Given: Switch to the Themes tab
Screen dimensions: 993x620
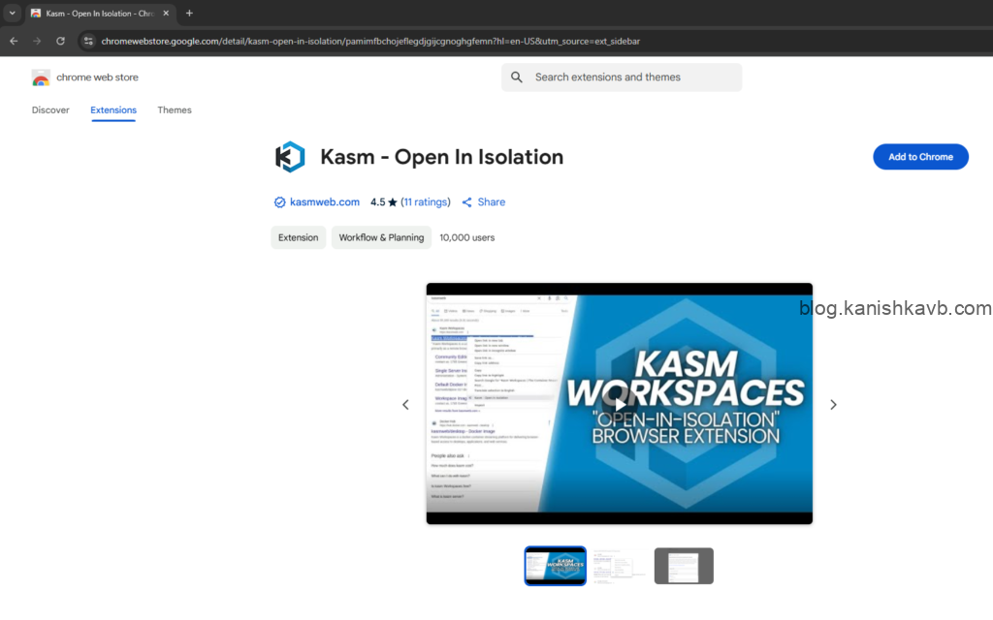Looking at the screenshot, I should tap(175, 110).
